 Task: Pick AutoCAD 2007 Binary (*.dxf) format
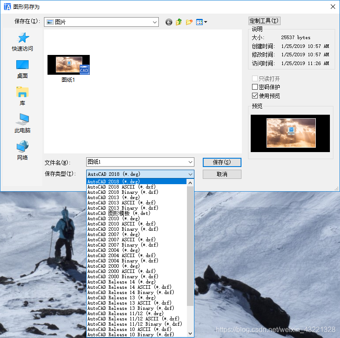tap(137, 245)
